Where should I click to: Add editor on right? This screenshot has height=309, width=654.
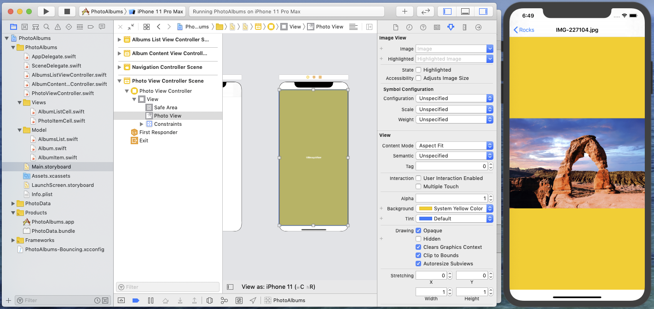369,27
